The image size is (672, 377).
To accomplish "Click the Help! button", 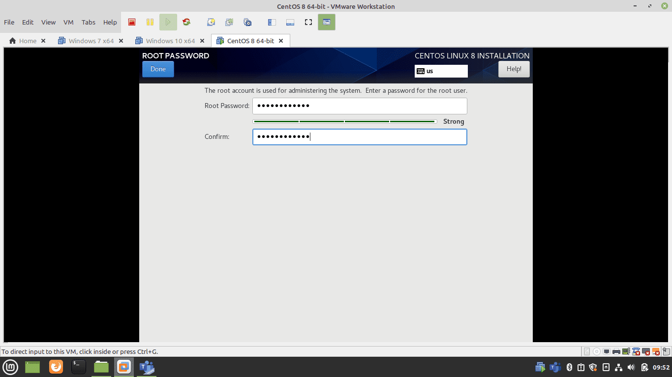I will 514,69.
